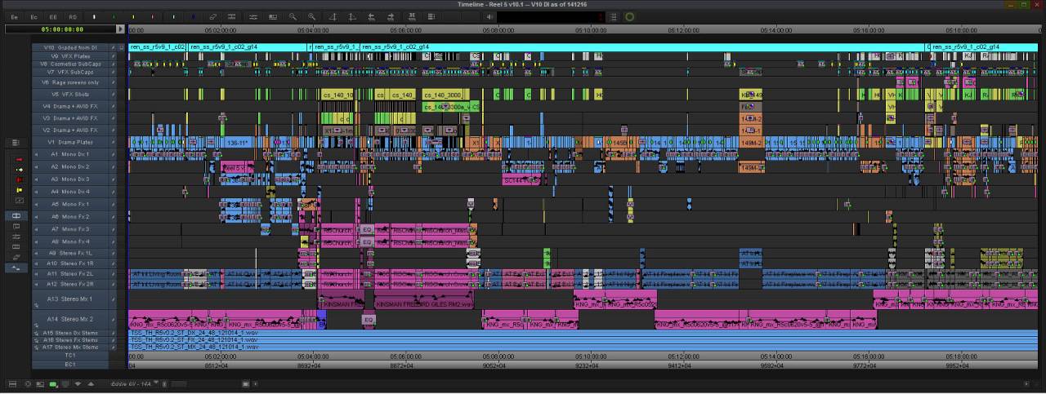The height and width of the screenshot is (394, 1046).
Task: Click the Focus button at bottom left
Action: coord(27,383)
